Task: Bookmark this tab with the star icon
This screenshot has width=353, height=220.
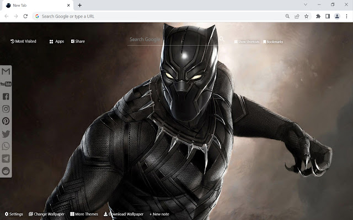Action: [306, 16]
